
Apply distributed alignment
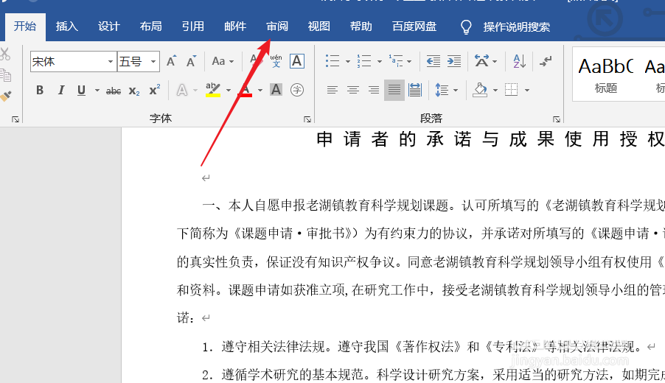click(x=415, y=90)
